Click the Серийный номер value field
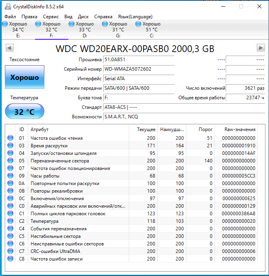Image resolution: width=269 pixels, height=276 pixels. pyautogui.click(x=138, y=69)
